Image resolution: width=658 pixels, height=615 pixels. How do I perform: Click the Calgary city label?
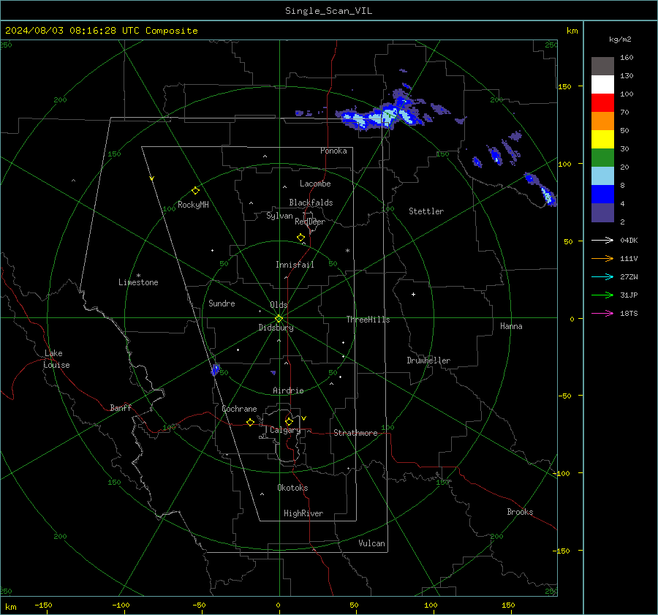pos(285,430)
